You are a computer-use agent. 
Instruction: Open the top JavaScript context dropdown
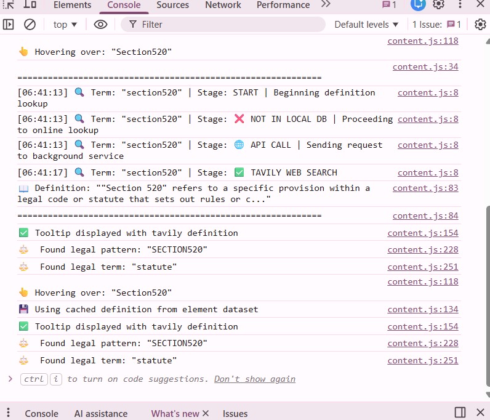click(x=65, y=25)
